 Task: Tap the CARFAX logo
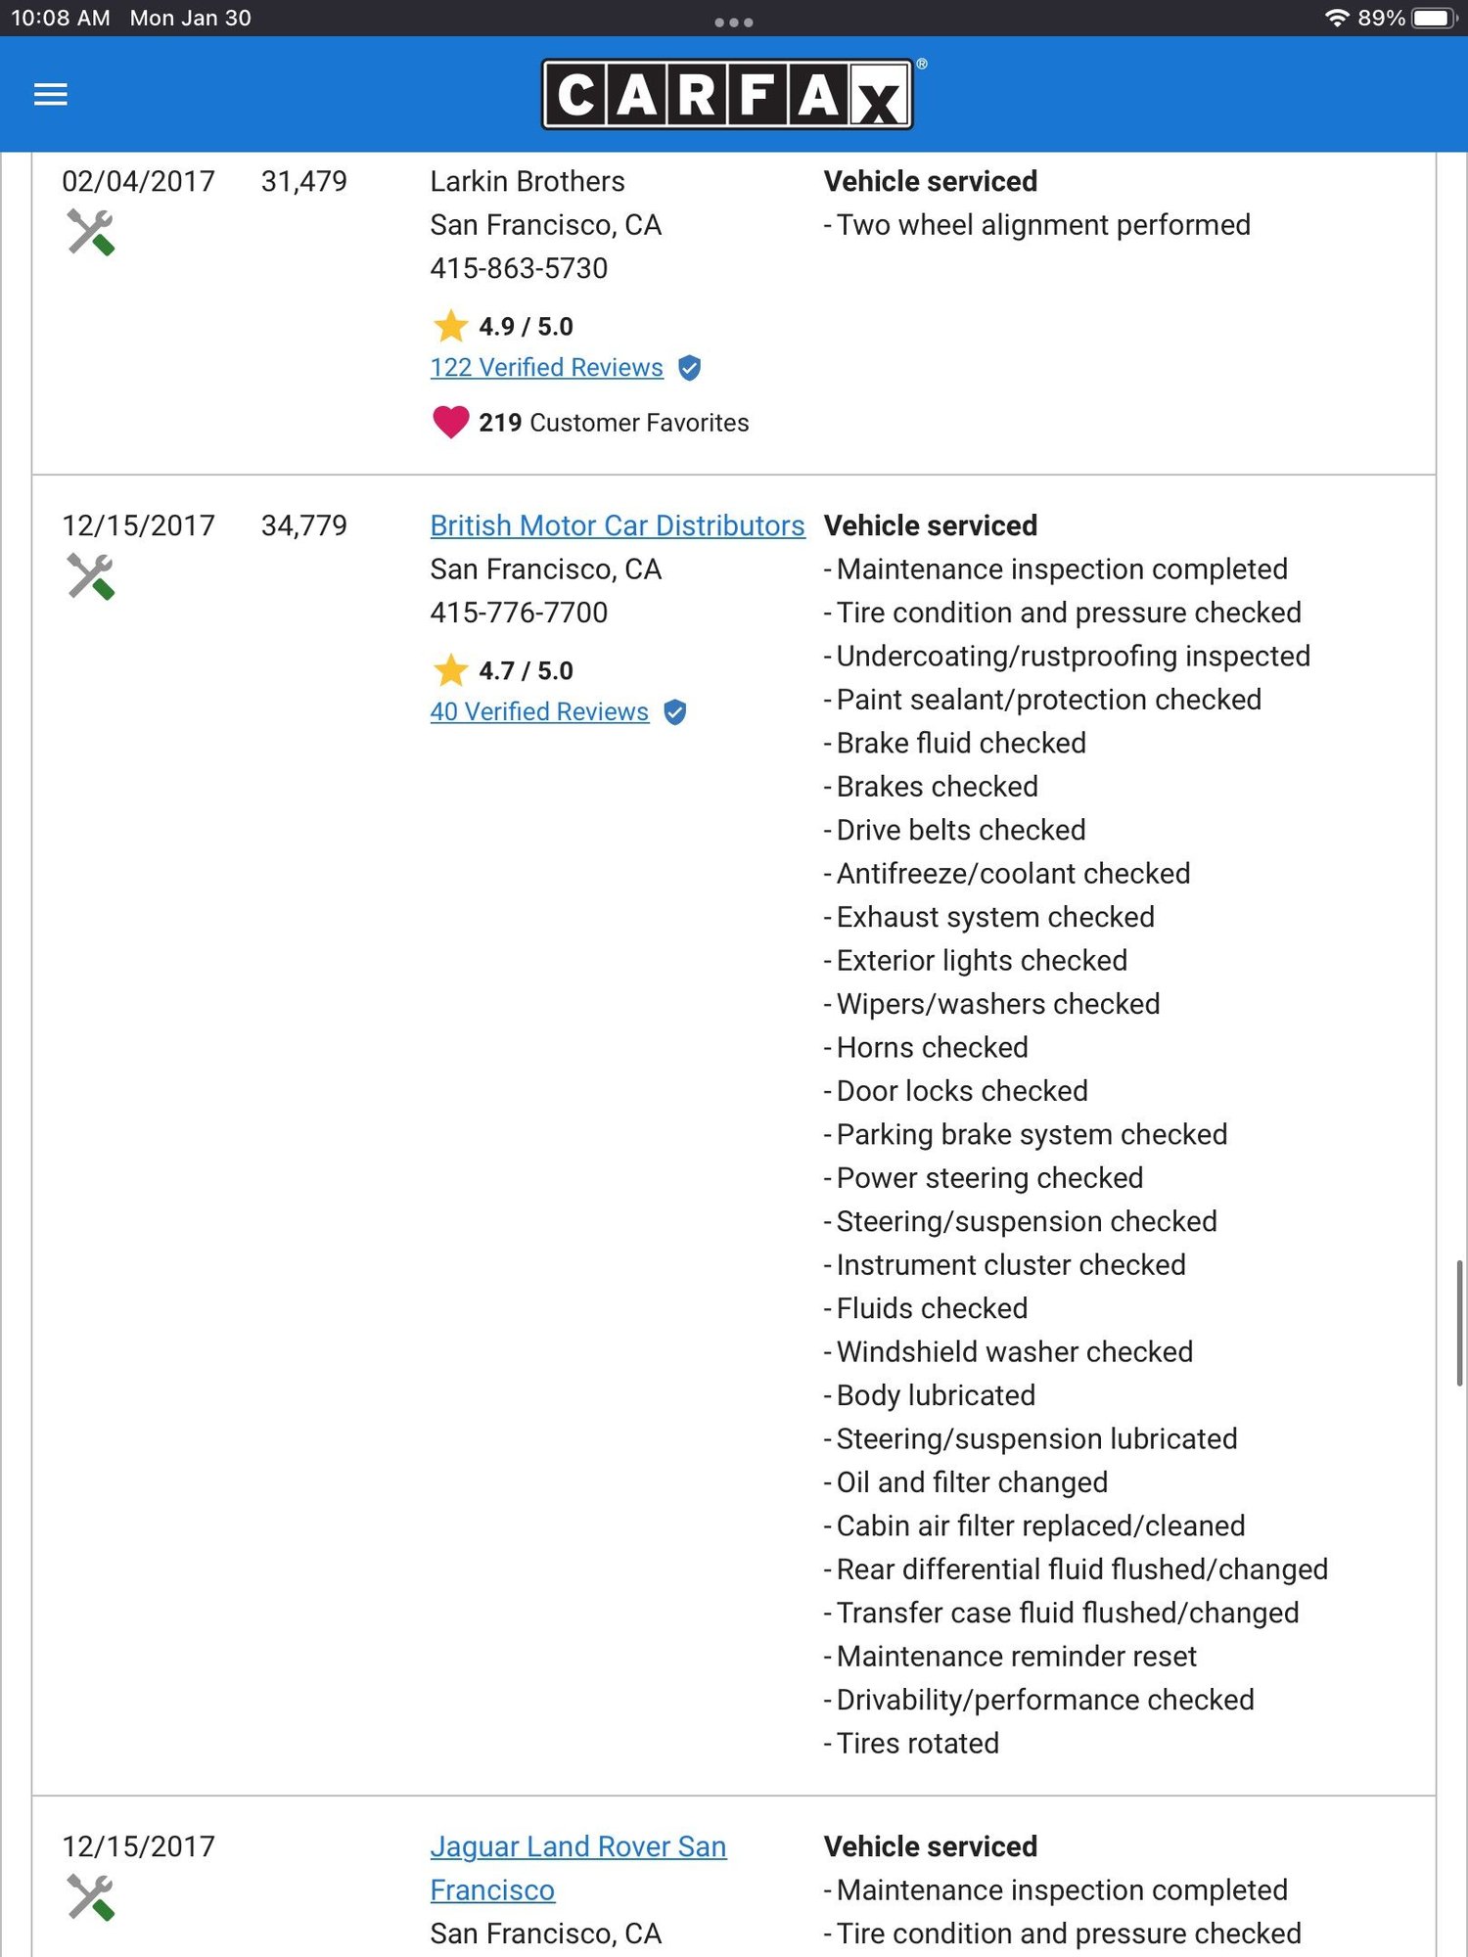coord(727,95)
